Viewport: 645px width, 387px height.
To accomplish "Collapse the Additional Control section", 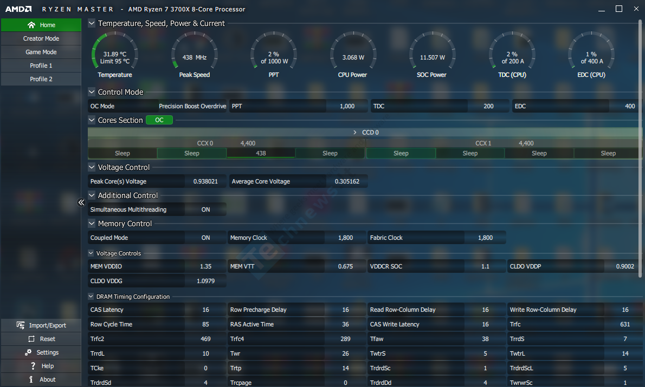I will [x=92, y=195].
